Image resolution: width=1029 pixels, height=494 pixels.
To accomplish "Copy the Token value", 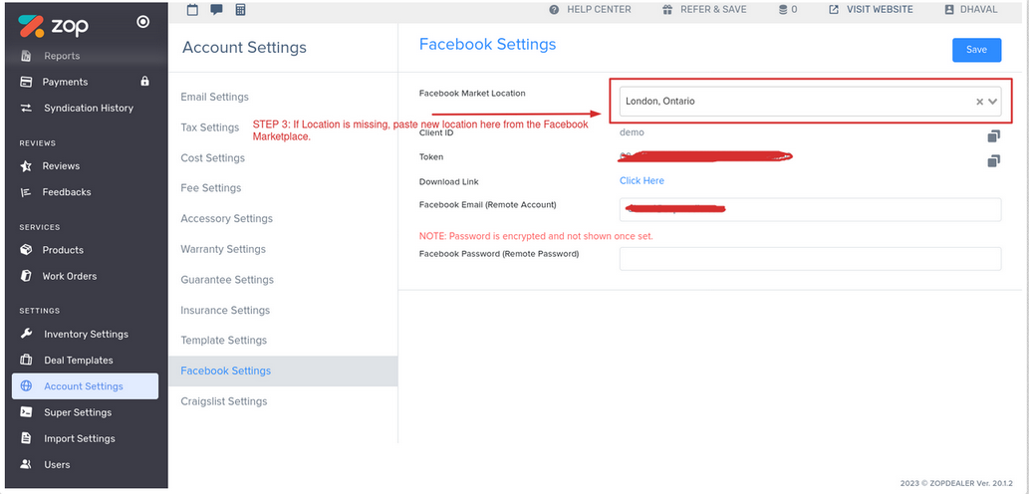I will 993,160.
